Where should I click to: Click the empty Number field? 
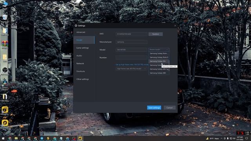point(131,58)
